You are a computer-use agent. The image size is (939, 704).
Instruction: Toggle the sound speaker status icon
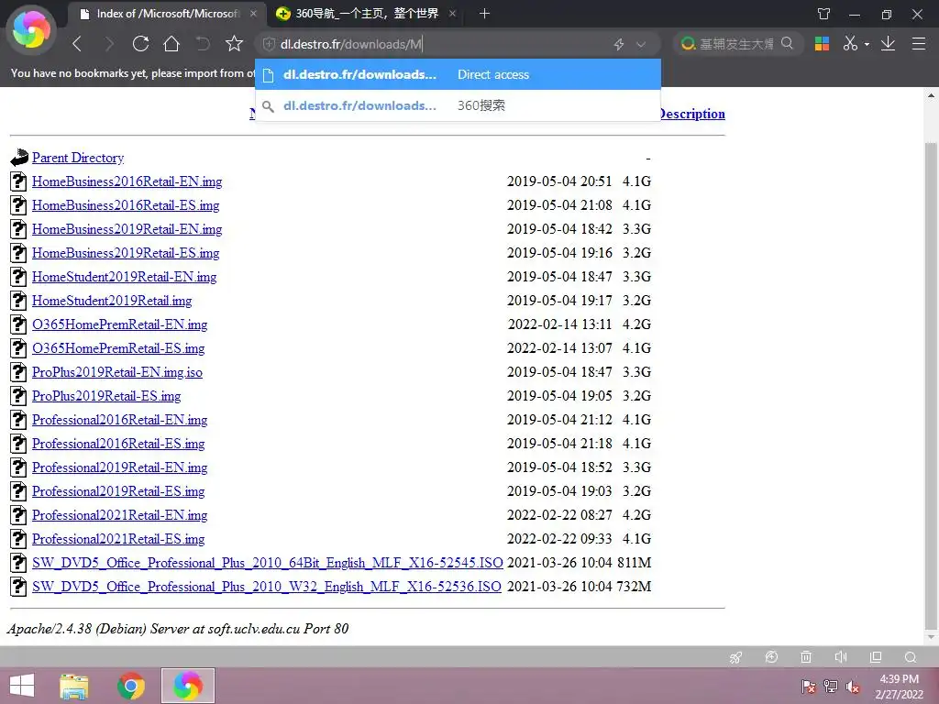pos(841,657)
